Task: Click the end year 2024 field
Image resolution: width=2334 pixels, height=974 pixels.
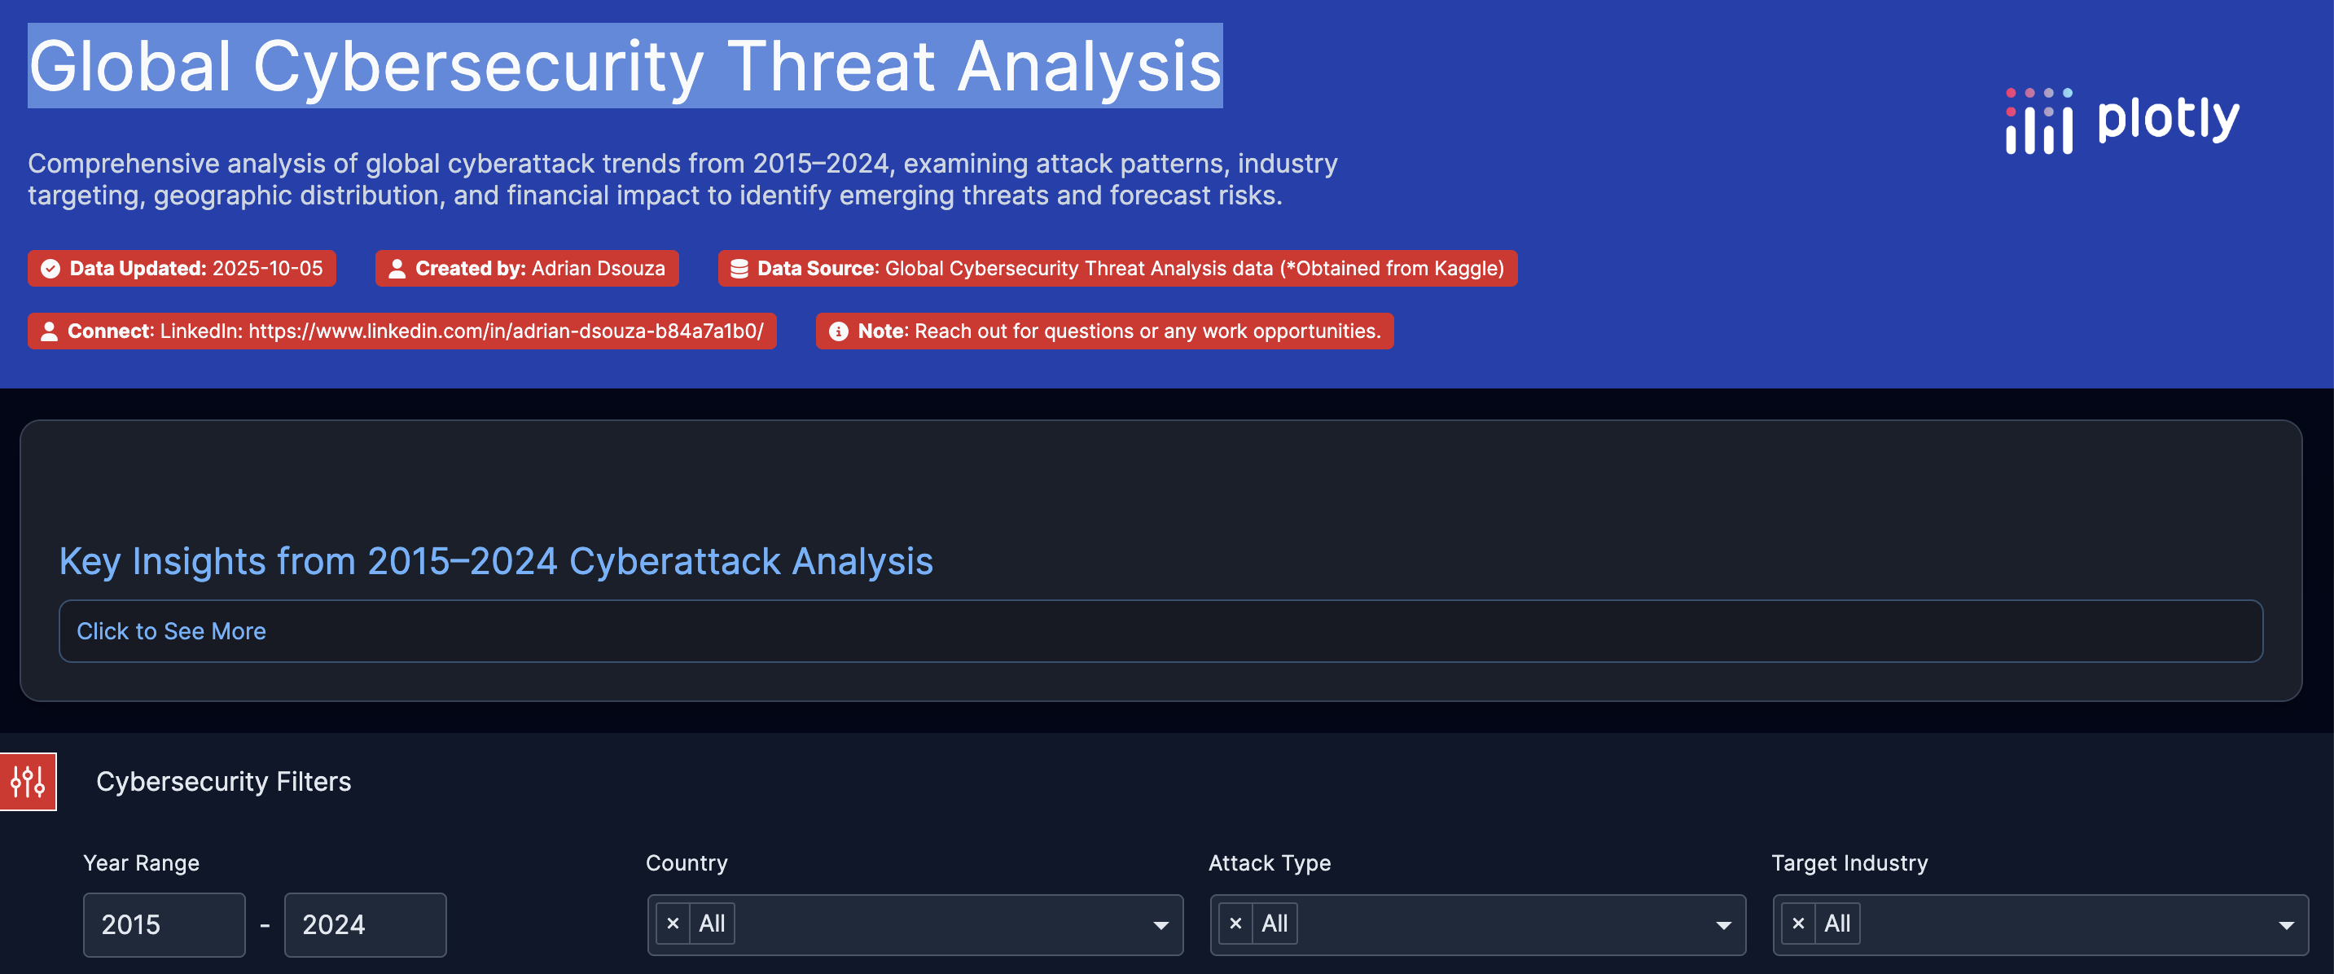Action: tap(364, 924)
